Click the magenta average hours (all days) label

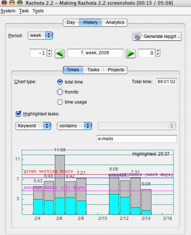[x=55, y=187]
